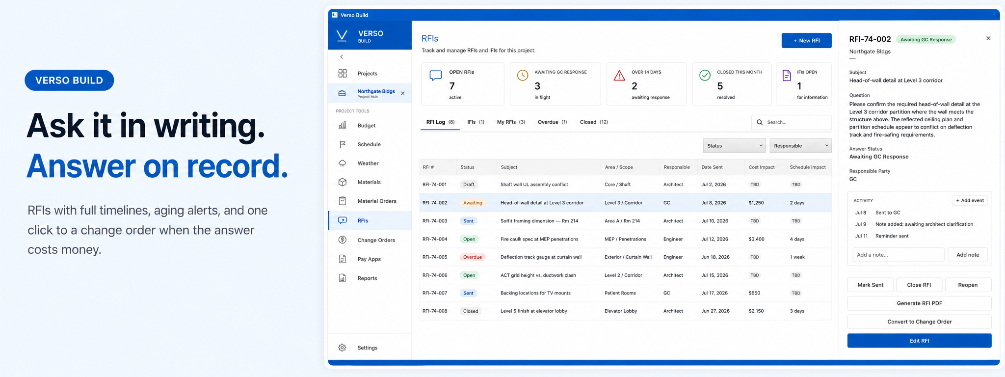Click the Overdue badge on RFI-74-005
The image size is (1005, 377).
(473, 257)
